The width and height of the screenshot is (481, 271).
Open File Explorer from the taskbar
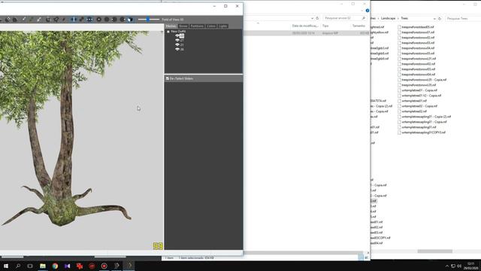point(43,266)
